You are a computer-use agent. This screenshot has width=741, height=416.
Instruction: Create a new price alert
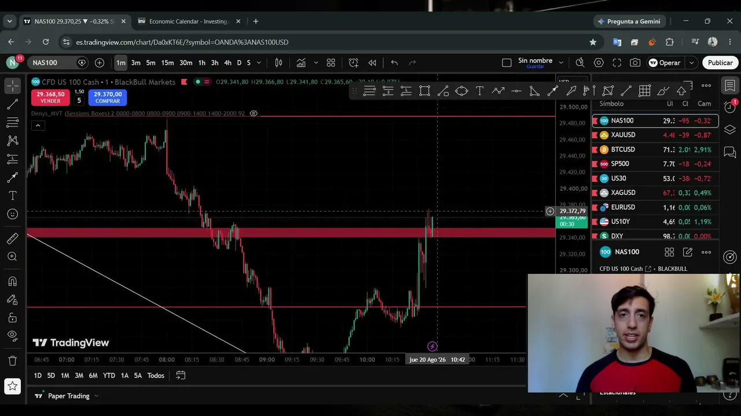click(354, 62)
